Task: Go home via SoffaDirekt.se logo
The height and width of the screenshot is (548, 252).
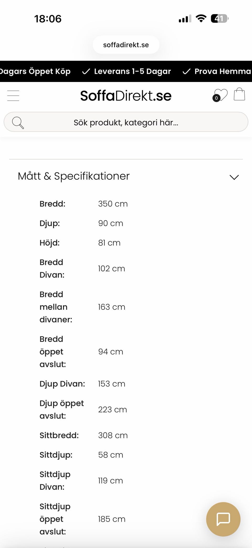Action: pyautogui.click(x=126, y=96)
